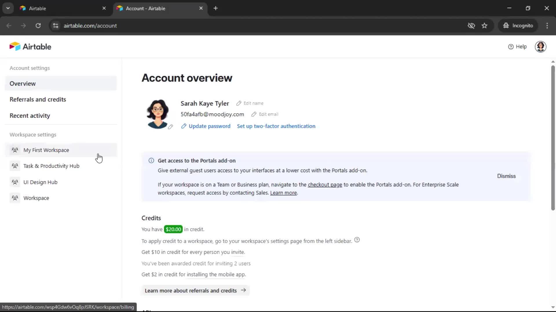556x312 pixels.
Task: Open Help from the header
Action: pos(517,47)
